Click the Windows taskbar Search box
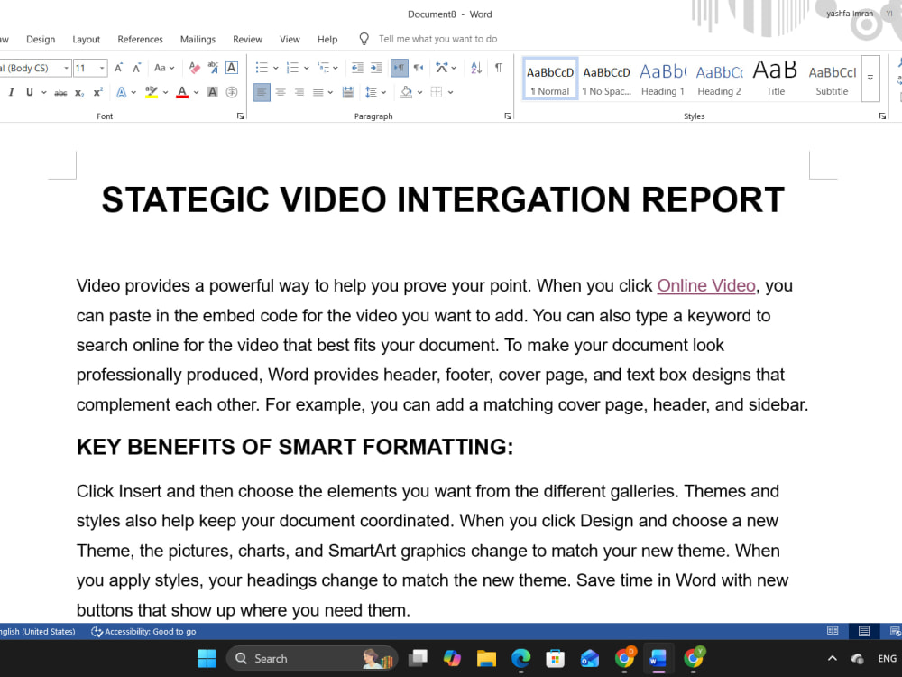 pos(312,659)
